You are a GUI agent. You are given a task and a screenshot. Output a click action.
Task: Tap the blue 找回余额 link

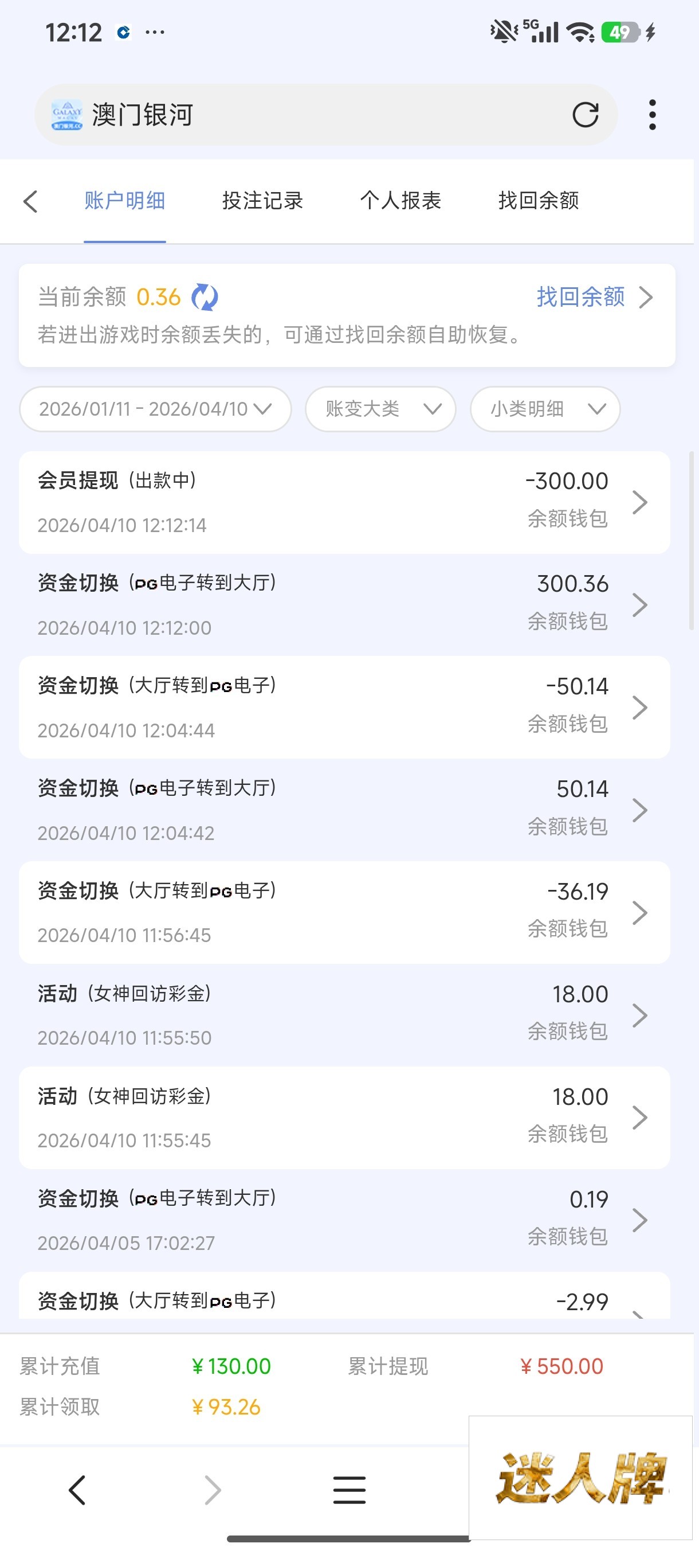tap(581, 297)
